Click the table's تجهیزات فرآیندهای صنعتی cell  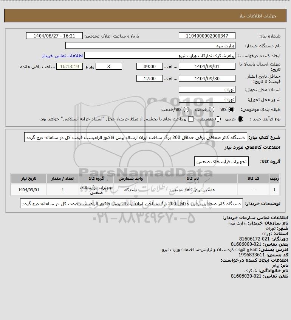(96, 190)
